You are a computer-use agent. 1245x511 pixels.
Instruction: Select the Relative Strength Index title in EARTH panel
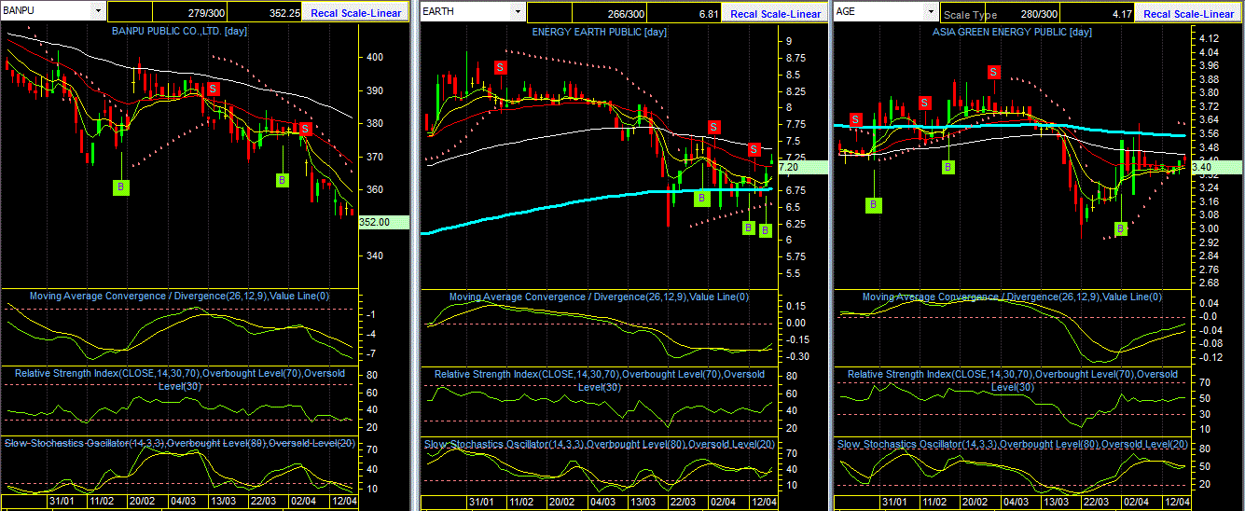[x=599, y=380]
